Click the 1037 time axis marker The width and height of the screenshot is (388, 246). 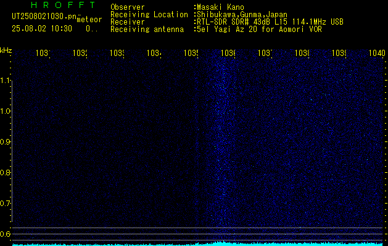pyautogui.click(x=265, y=53)
